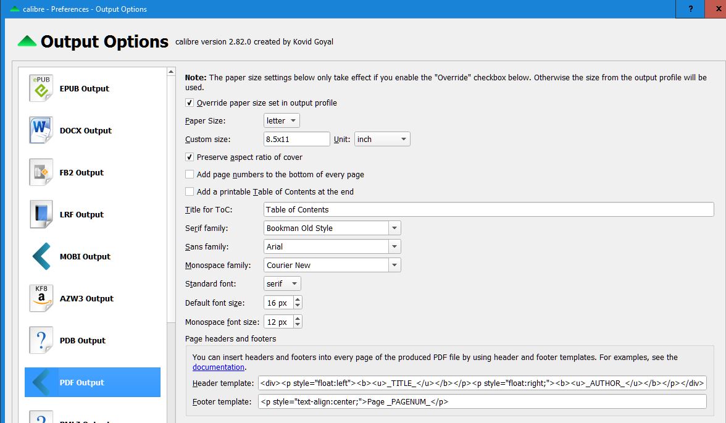Click the MOBI Output arrow icon
The width and height of the screenshot is (726, 423).
(41, 256)
